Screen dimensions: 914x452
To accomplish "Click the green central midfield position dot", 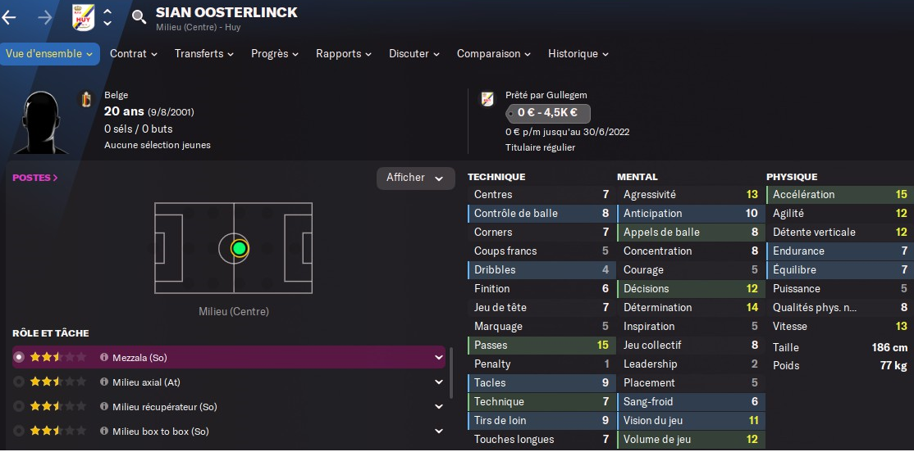I will (x=239, y=248).
